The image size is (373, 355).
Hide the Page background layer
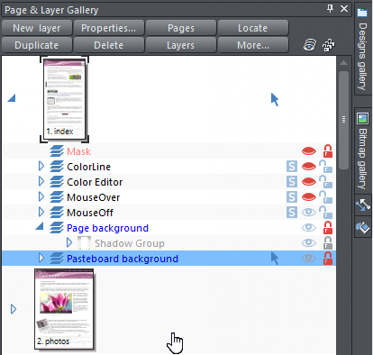(x=309, y=228)
